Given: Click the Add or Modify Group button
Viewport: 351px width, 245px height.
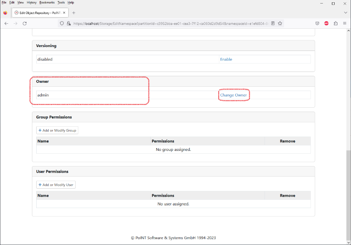Looking at the screenshot, I should coord(57,130).
